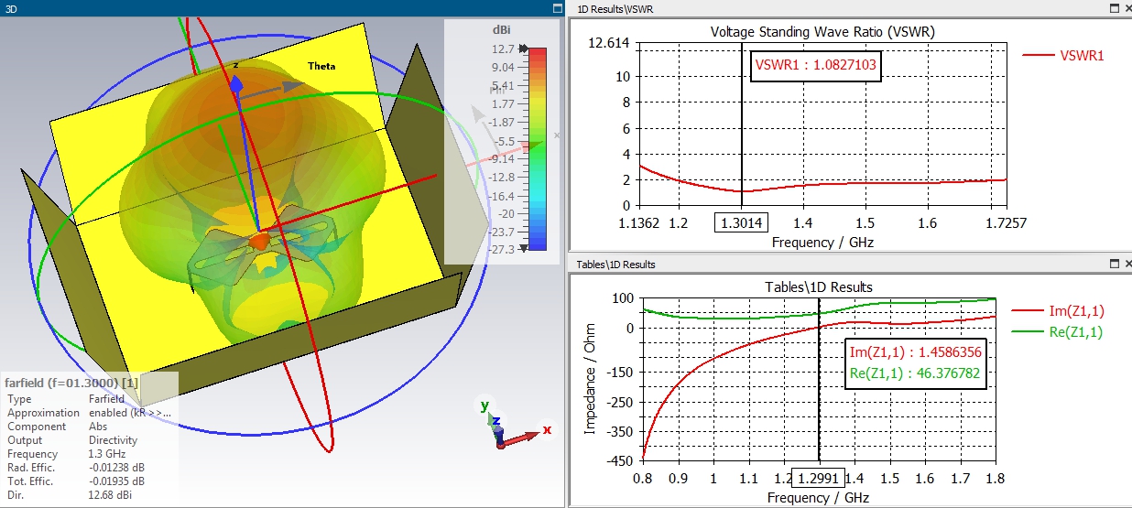Select the top 12.7 limit arrow on the dBi scale

click(x=524, y=49)
